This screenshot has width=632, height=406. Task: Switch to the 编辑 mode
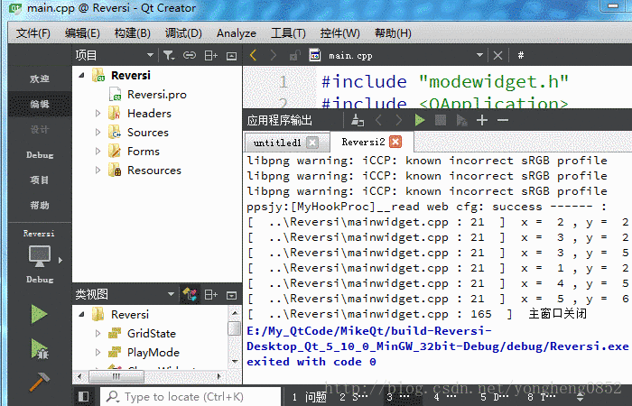point(40,105)
